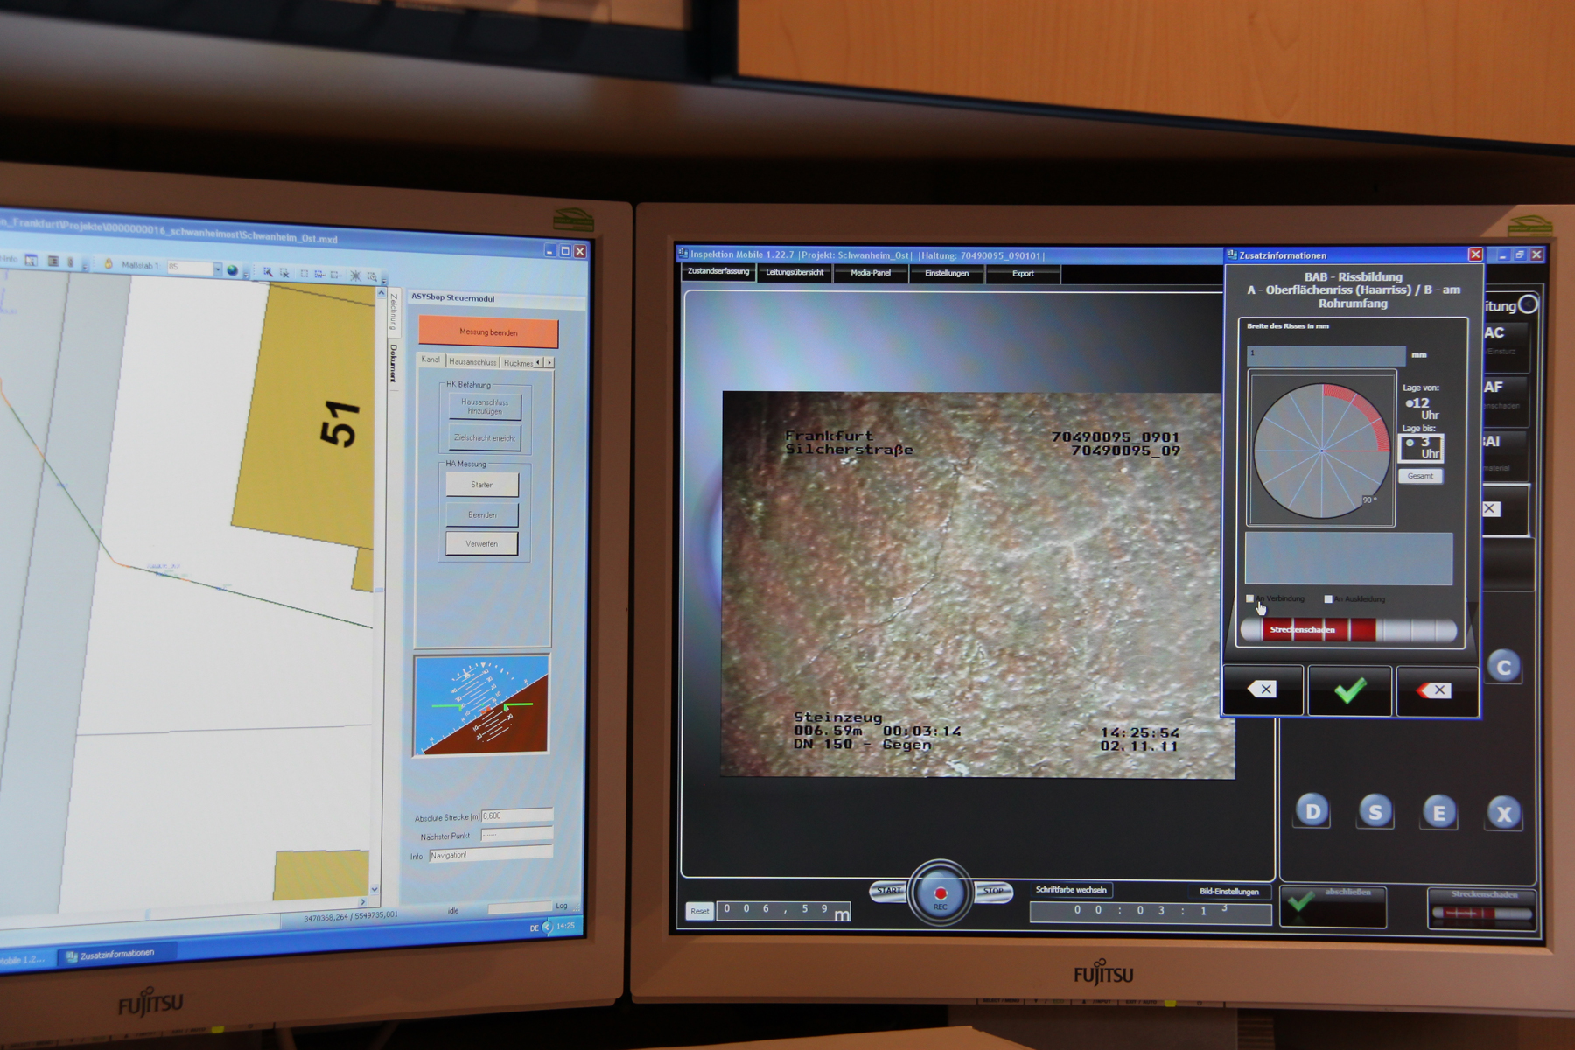Click the list view icon in GIS toolbar
This screenshot has width=1575, height=1050.
tap(53, 261)
